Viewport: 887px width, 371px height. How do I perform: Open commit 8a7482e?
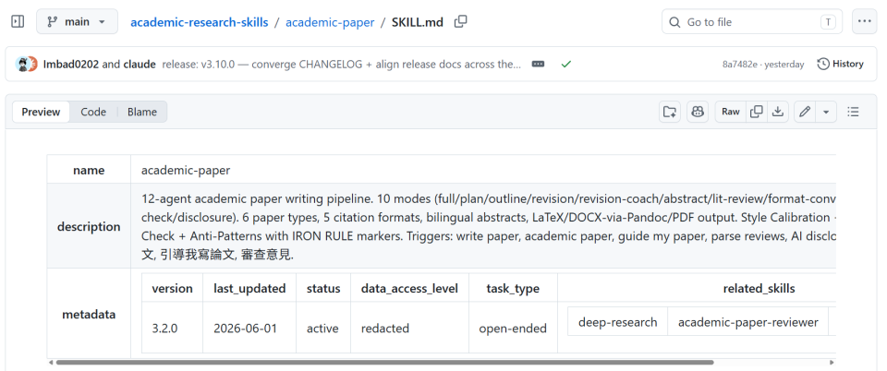[738, 65]
